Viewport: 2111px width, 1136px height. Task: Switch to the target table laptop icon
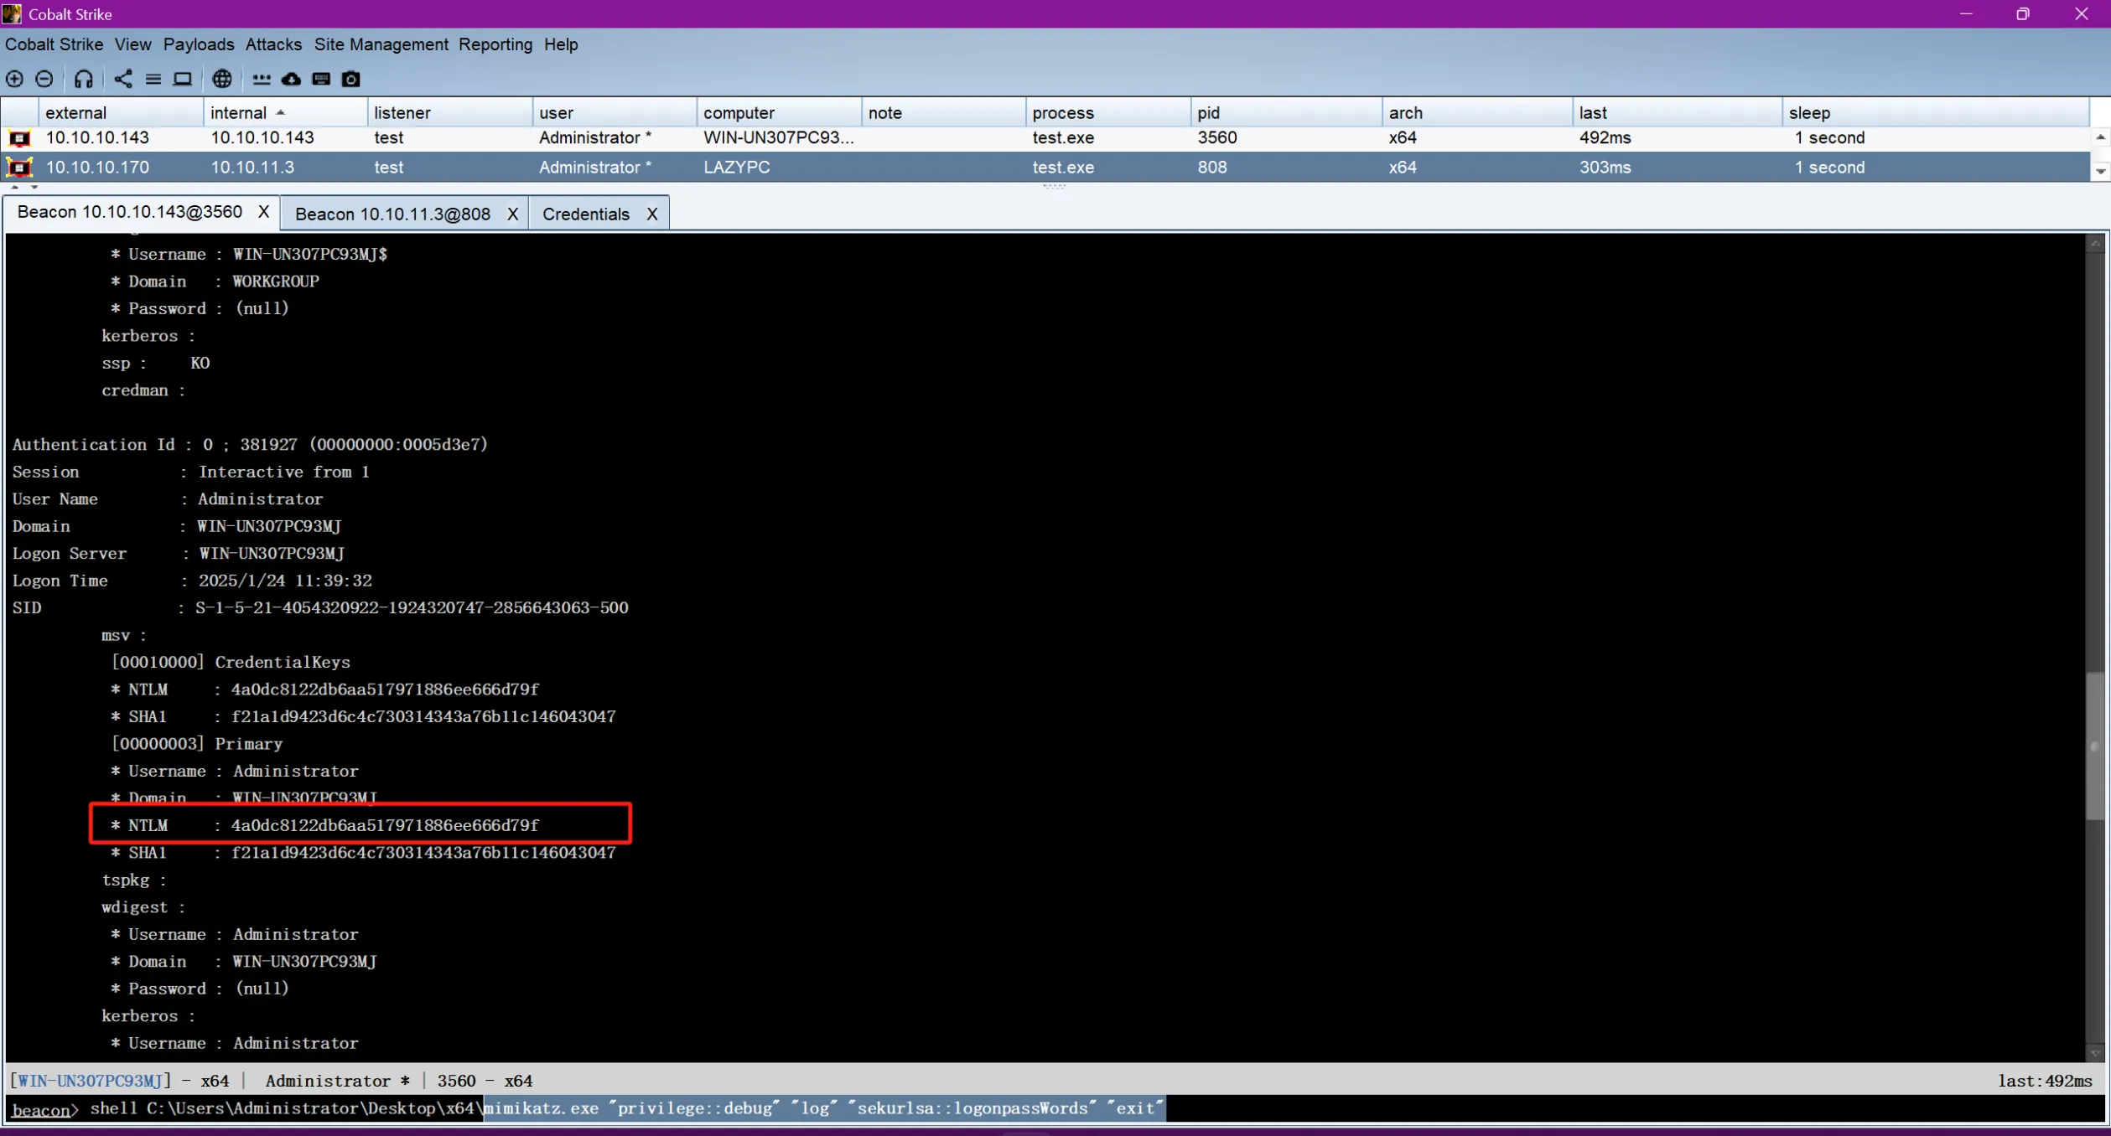[x=182, y=79]
